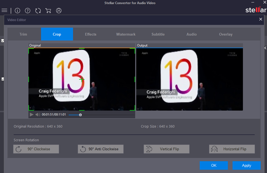This screenshot has width=267, height=173.
Task: Mute the preview with speaker icon
Action: pyautogui.click(x=38, y=114)
